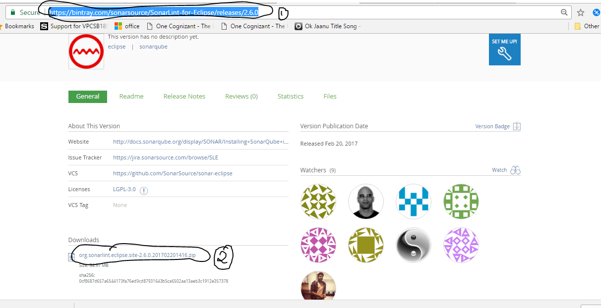Click the sonarqube tag link
The height and width of the screenshot is (308, 601).
153,47
